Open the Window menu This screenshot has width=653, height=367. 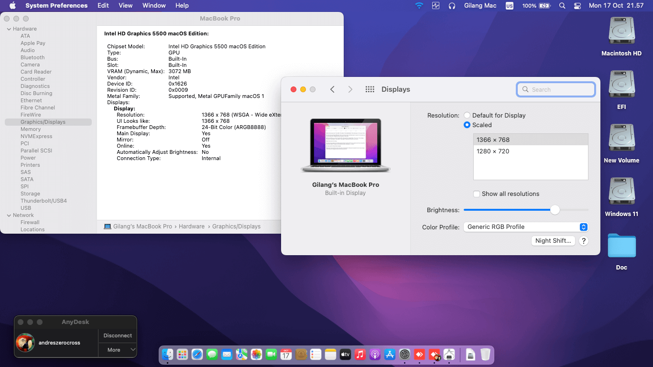click(x=154, y=6)
